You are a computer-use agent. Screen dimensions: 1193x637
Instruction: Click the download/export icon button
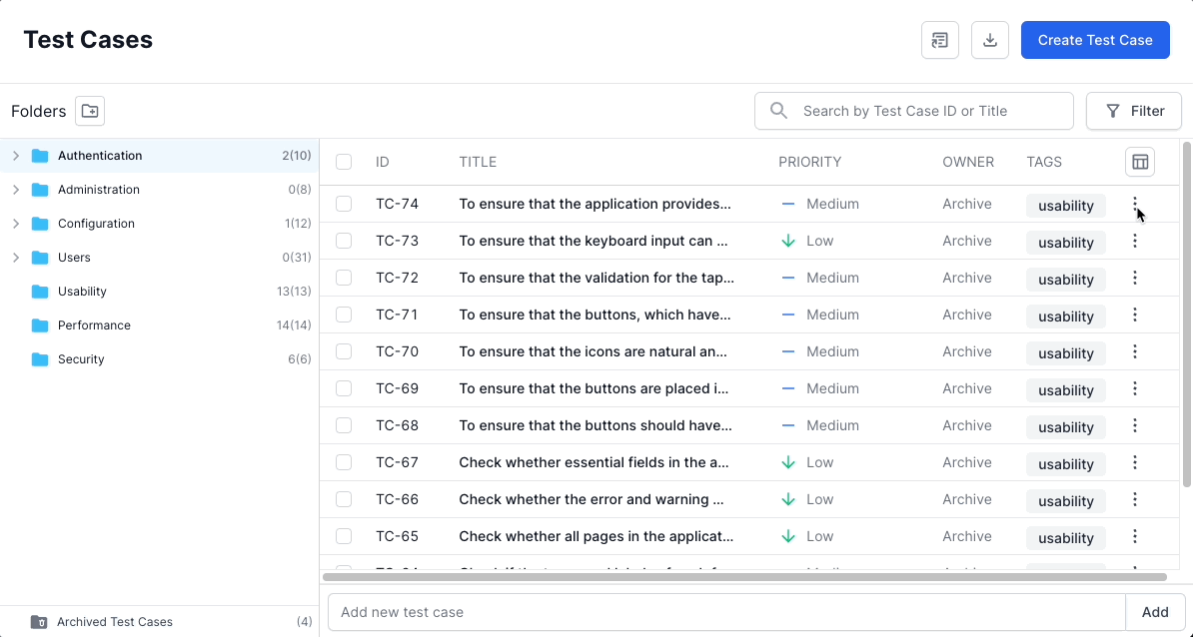click(989, 40)
